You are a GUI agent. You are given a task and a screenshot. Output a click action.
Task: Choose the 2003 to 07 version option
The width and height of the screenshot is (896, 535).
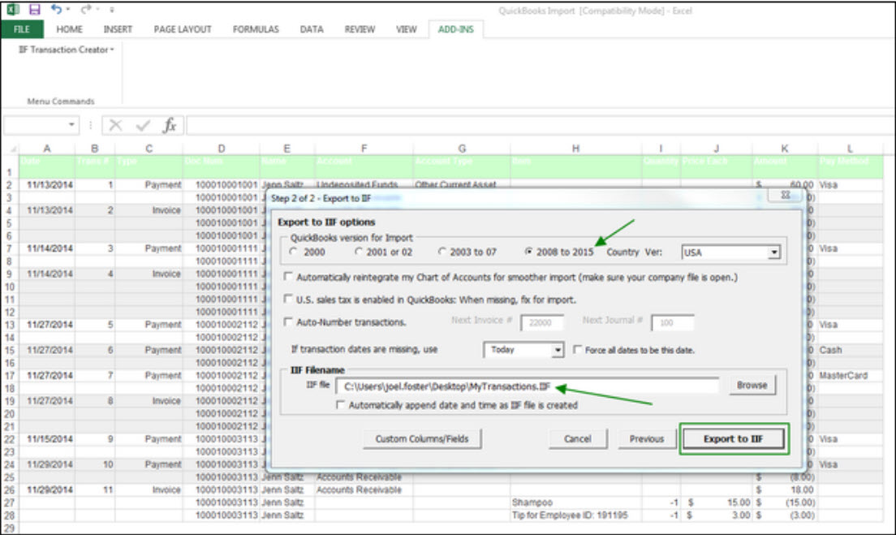coord(442,252)
